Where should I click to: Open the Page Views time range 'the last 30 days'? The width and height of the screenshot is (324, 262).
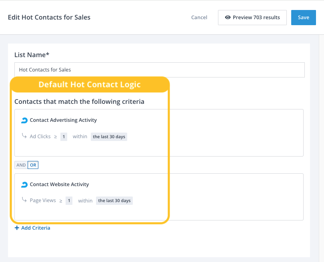pos(114,200)
